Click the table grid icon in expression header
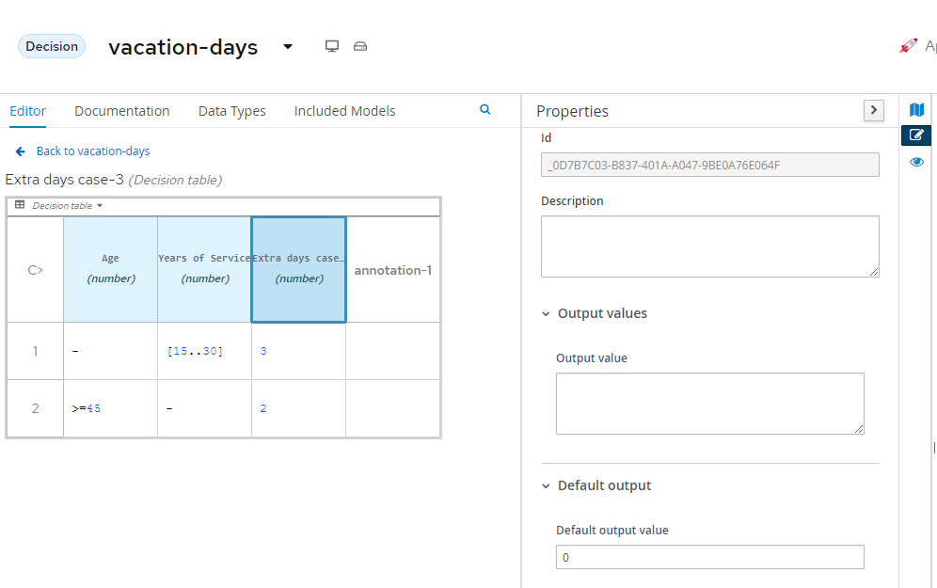The image size is (937, 588). pyautogui.click(x=20, y=205)
